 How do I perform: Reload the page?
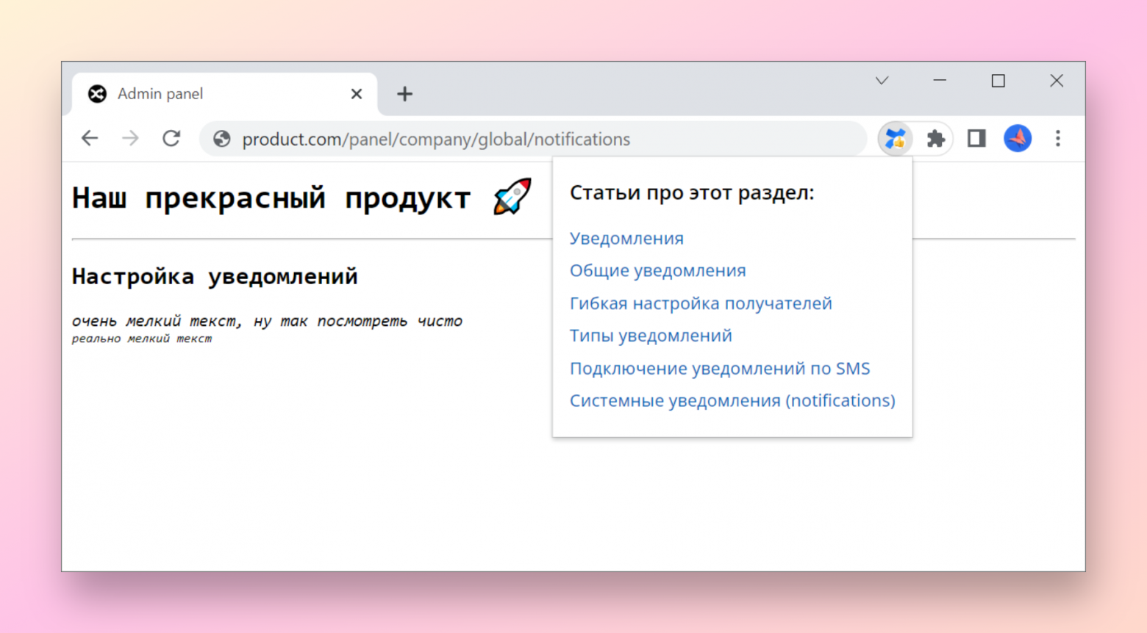coord(171,138)
